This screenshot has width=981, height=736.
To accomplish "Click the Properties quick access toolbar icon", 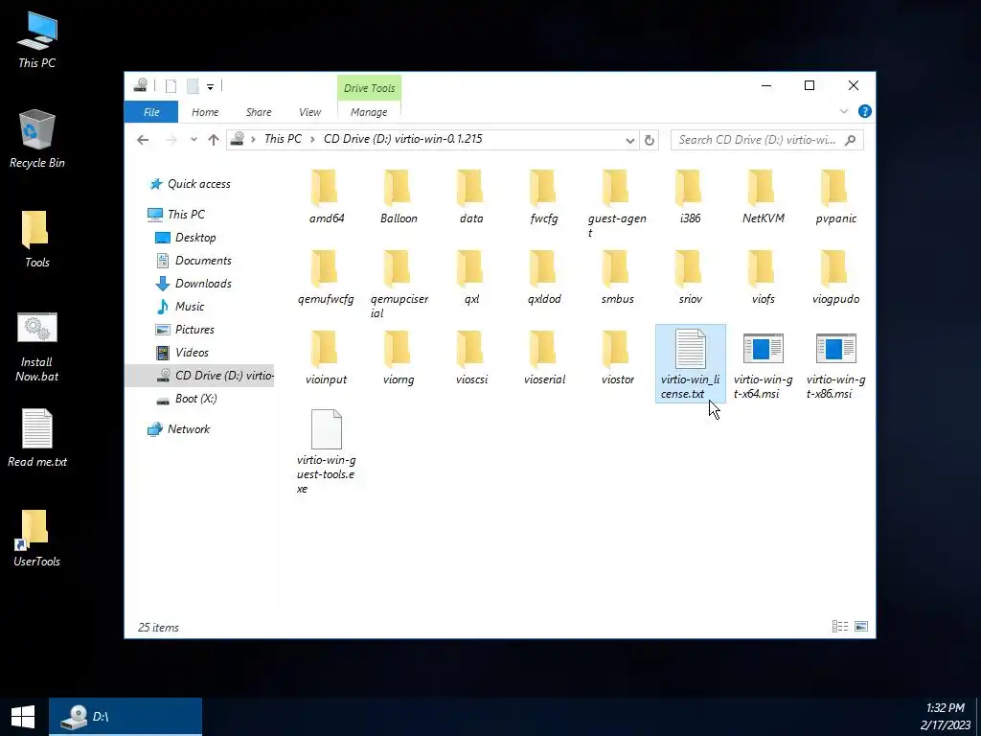I will tap(171, 86).
